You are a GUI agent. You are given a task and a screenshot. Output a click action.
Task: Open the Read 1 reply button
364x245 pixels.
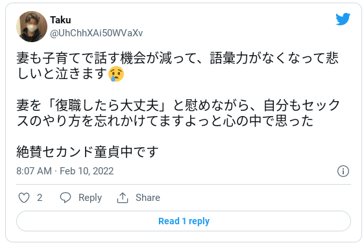click(184, 221)
